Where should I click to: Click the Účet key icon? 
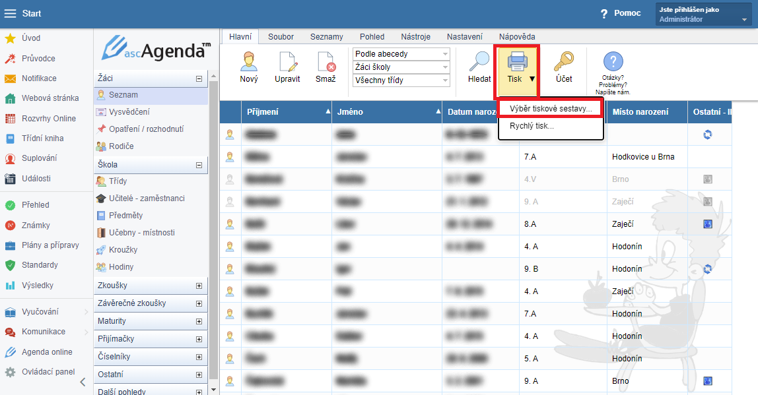tap(563, 63)
